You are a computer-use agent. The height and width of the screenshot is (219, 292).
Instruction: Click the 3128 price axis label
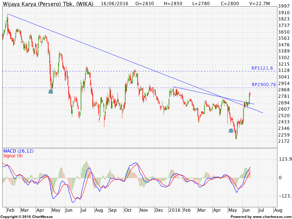pos(284,70)
